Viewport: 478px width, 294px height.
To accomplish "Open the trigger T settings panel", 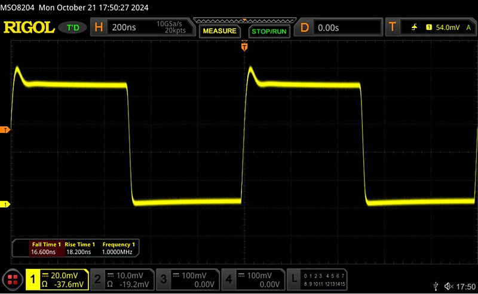I will (x=430, y=27).
